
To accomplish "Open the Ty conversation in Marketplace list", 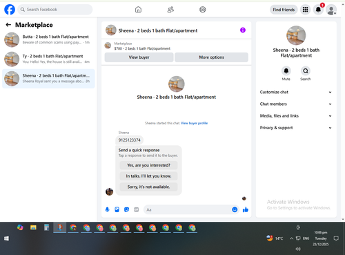I will (48, 59).
